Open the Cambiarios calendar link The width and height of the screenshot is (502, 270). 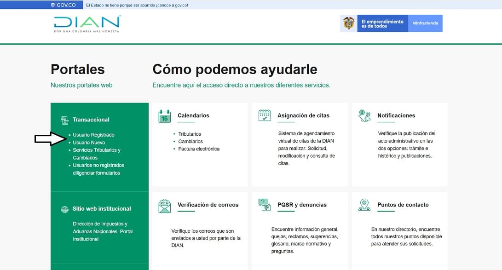pos(190,141)
